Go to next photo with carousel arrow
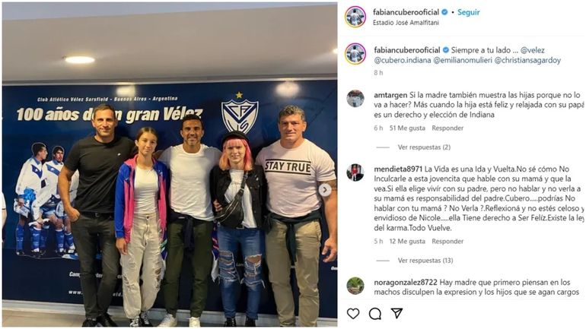The width and height of the screenshot is (586, 329). [x=325, y=190]
